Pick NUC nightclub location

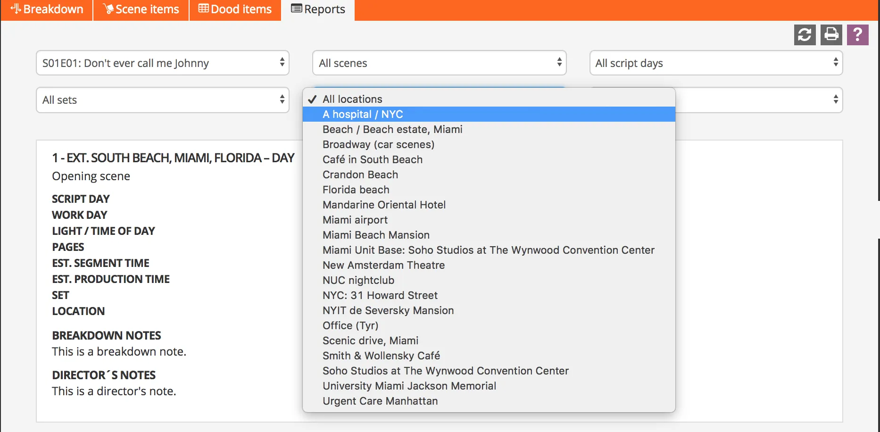pos(489,280)
